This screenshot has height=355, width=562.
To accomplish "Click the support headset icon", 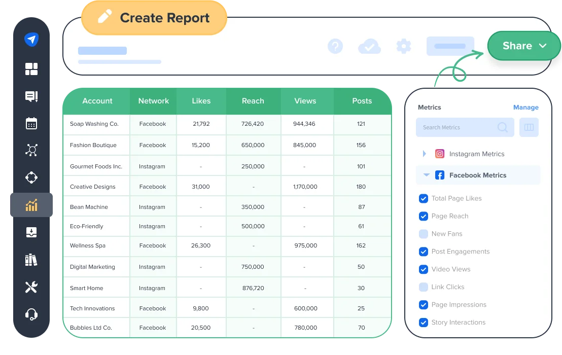I will click(31, 314).
